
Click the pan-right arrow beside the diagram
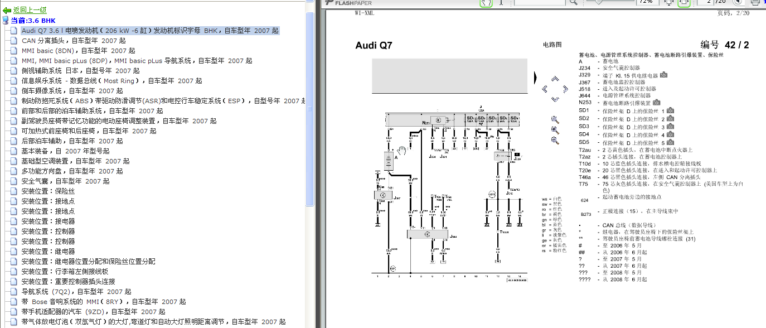(x=565, y=88)
